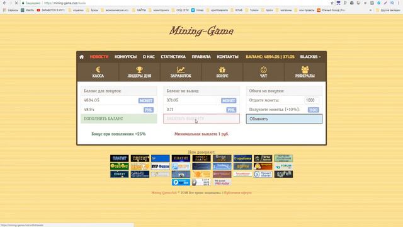Click the Обменять button
Viewport: 403px width, 227px height.
click(x=284, y=119)
